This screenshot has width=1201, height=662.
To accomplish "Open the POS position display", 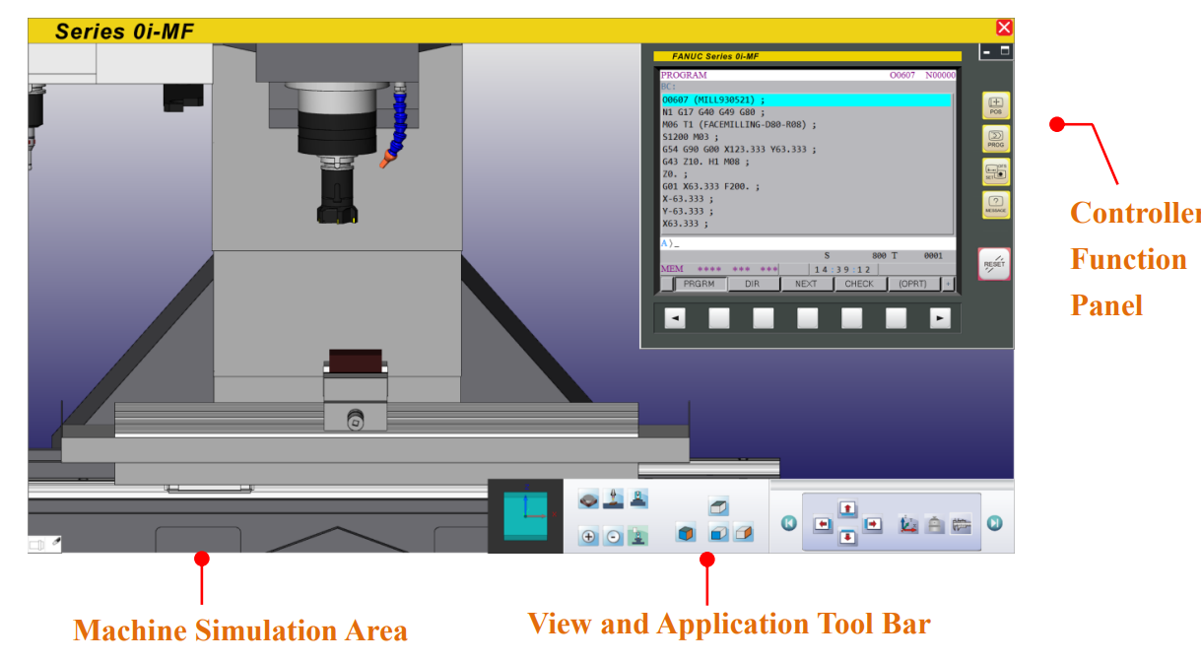I will pyautogui.click(x=995, y=105).
